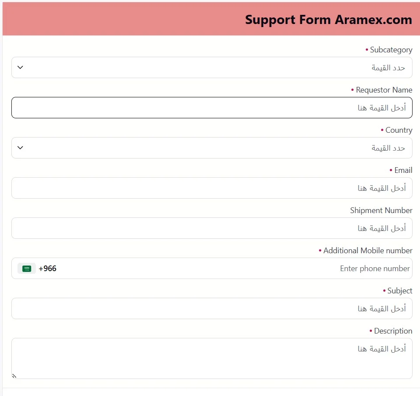Click the Additional Mobile number label
Screen dimensions: 420x396
(x=368, y=251)
